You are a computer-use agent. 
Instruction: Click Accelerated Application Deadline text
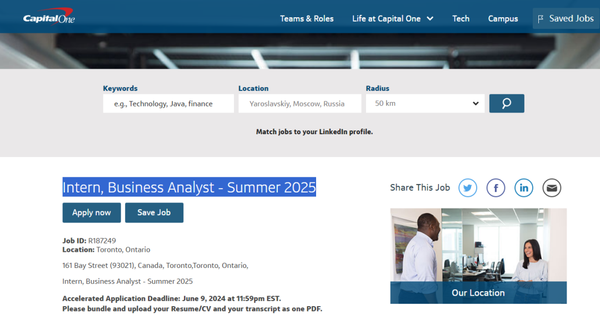pos(172,298)
